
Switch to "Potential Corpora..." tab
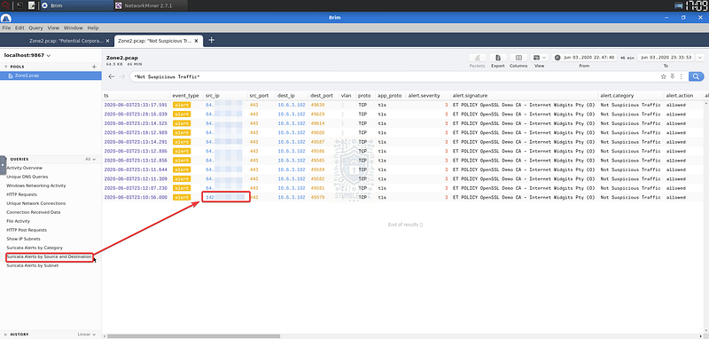tap(66, 40)
